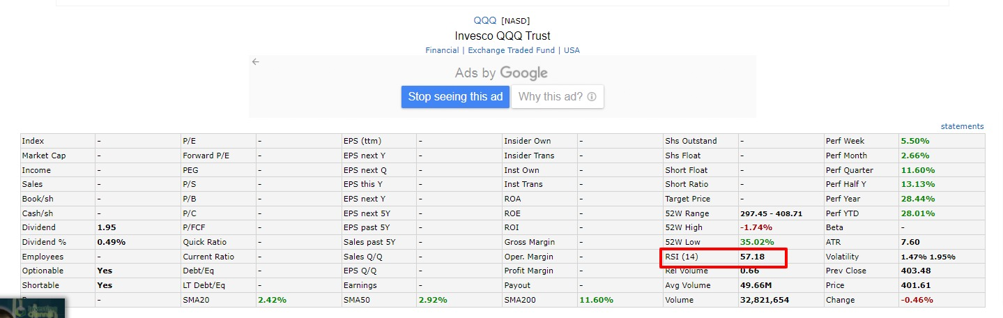The image size is (1003, 318).
Task: Click the Dividend % value 0.49%
Action: click(x=111, y=242)
